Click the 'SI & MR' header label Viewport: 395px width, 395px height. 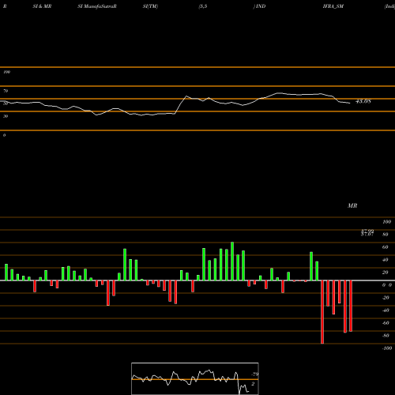tap(42, 6)
